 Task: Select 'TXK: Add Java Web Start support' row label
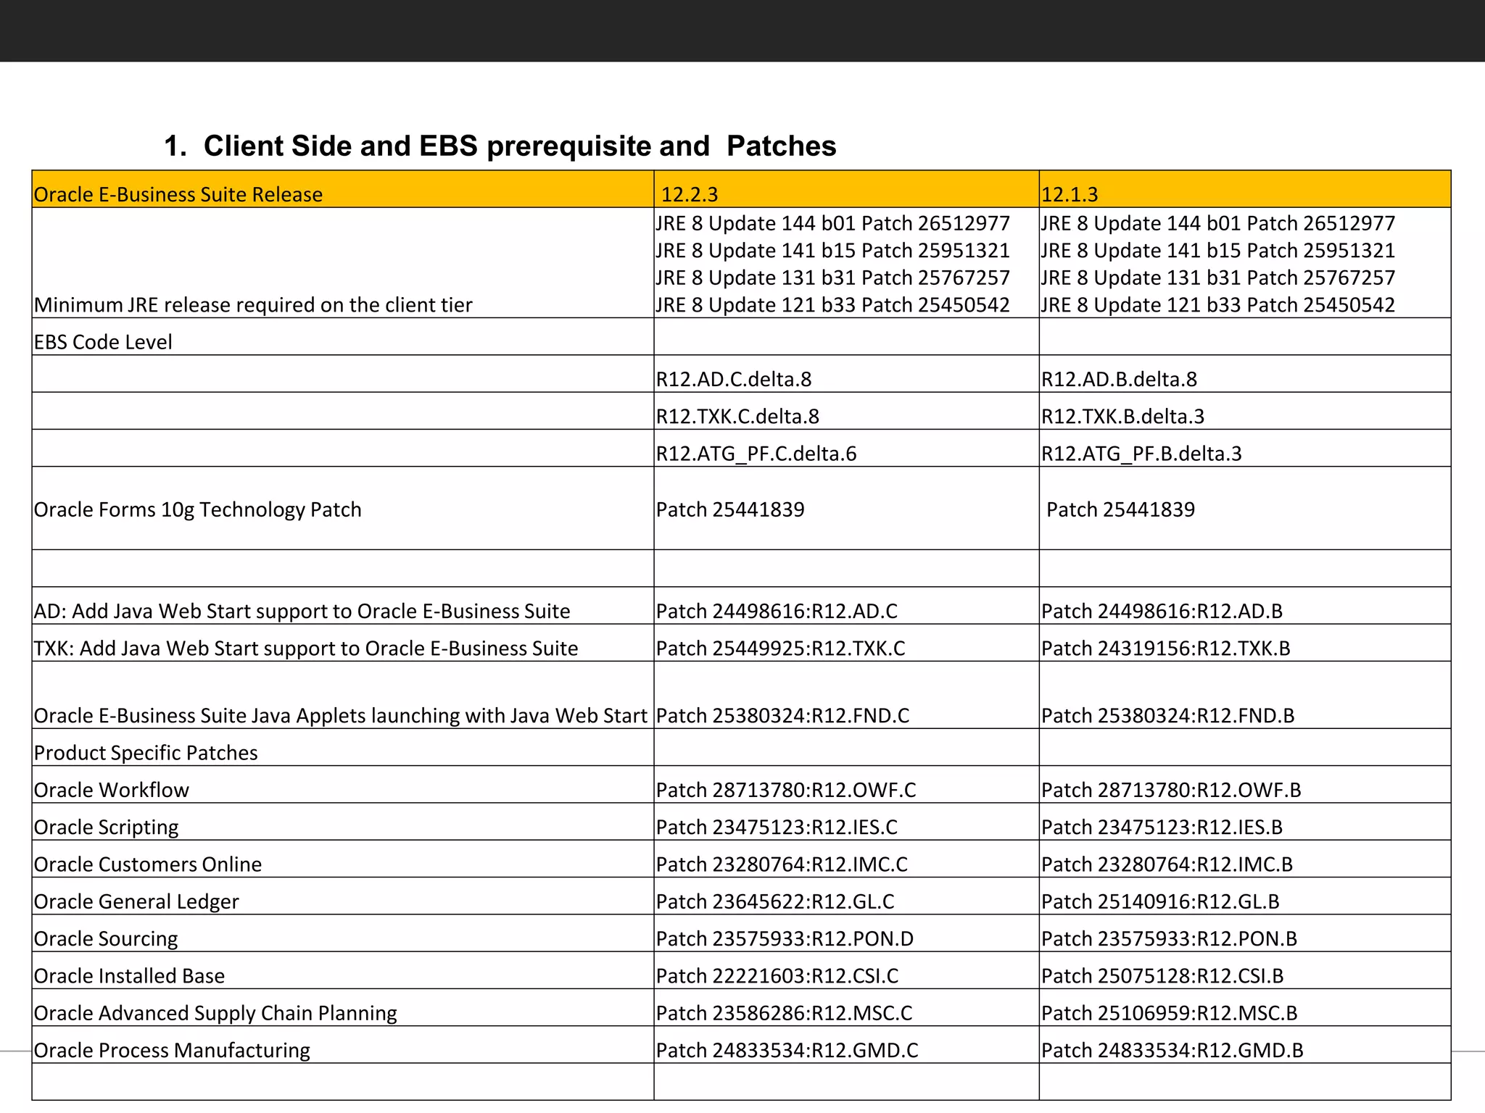[306, 649]
